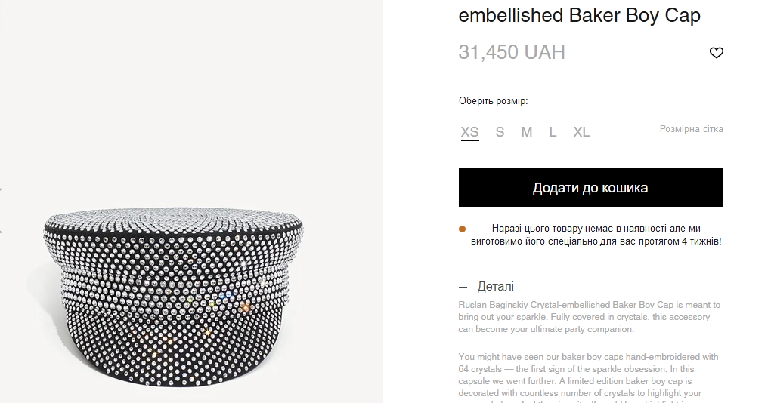
Task: Click the embellished Baker Boy Cap title
Action: pyautogui.click(x=579, y=15)
